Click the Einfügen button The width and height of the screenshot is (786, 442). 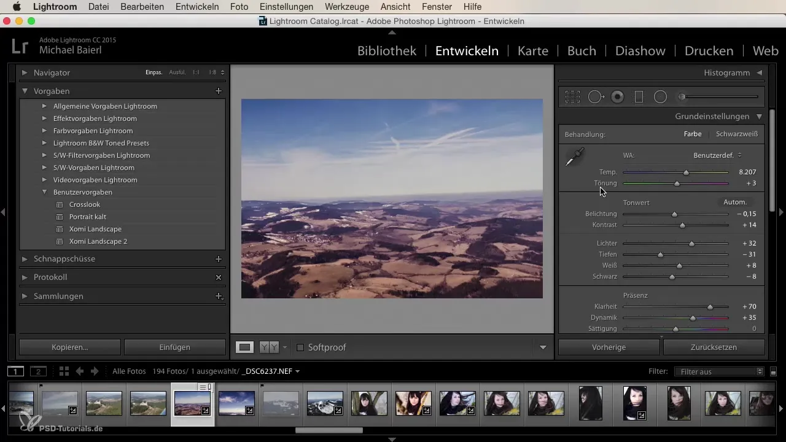(175, 347)
